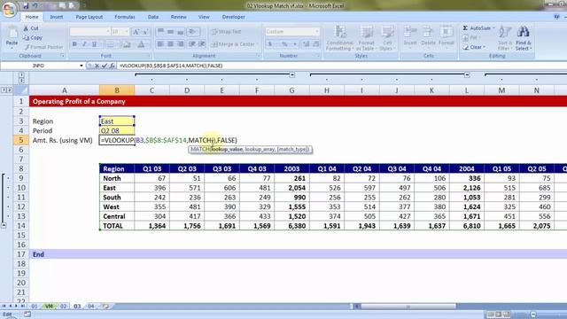Open Conditional Formatting

(339, 38)
